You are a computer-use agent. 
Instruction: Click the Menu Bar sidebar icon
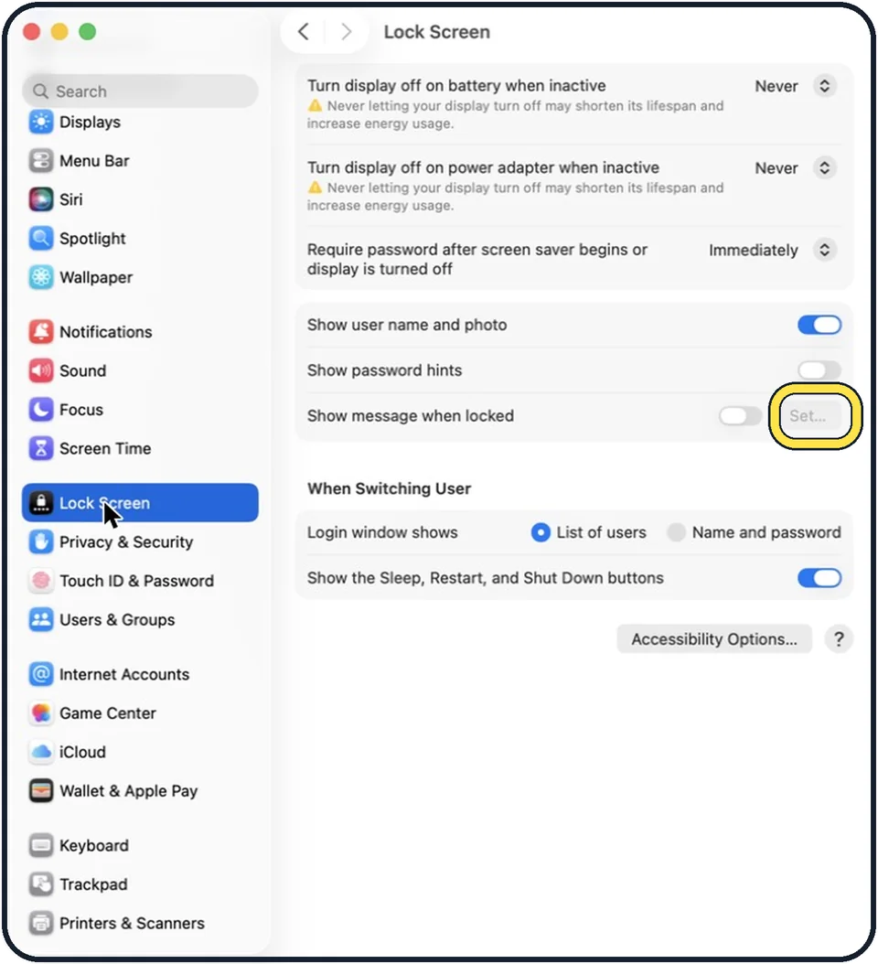click(x=41, y=161)
